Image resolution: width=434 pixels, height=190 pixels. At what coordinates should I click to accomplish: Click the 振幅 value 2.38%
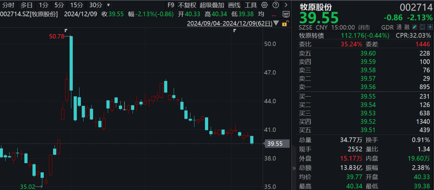click(420, 168)
